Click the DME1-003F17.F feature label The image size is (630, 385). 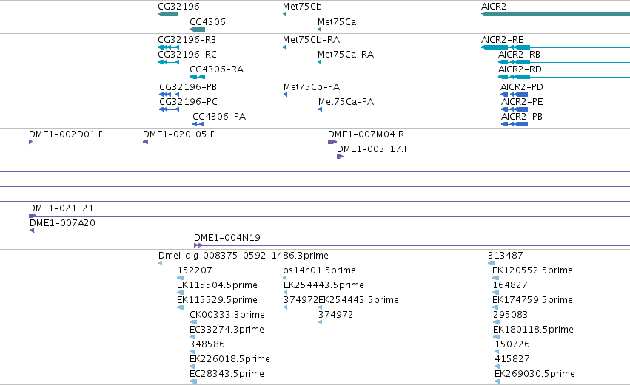click(x=372, y=149)
